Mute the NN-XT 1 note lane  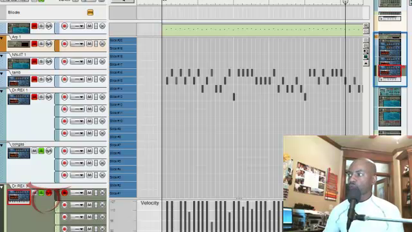point(89,62)
